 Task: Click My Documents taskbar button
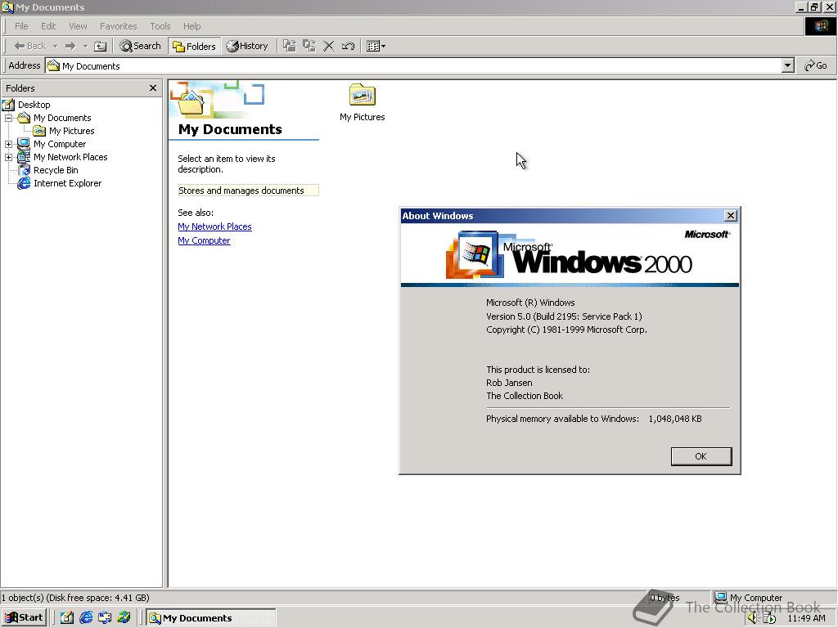point(211,618)
